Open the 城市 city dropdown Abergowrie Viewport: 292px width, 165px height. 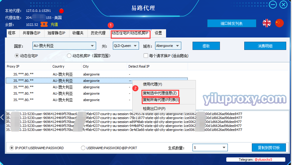[x=168, y=46]
